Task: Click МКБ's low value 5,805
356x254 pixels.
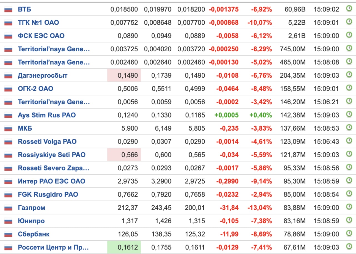Action: coord(197,128)
